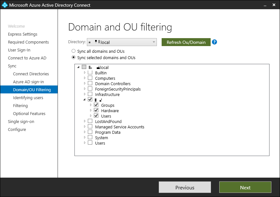
Task: Go to Connect Directories step
Action: [x=31, y=74]
